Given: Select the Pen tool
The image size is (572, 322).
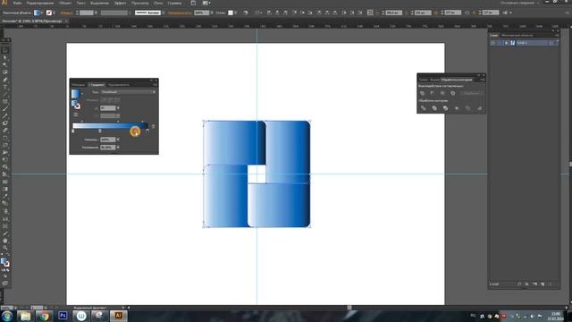Looking at the screenshot, I should click(5, 80).
